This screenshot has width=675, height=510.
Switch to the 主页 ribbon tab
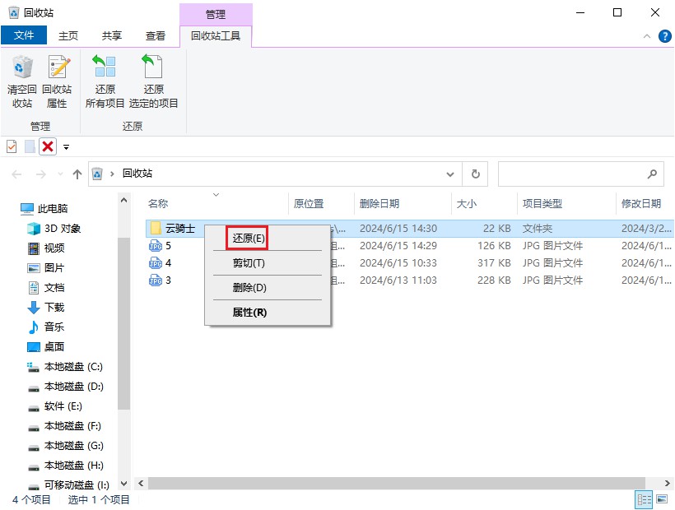[68, 35]
